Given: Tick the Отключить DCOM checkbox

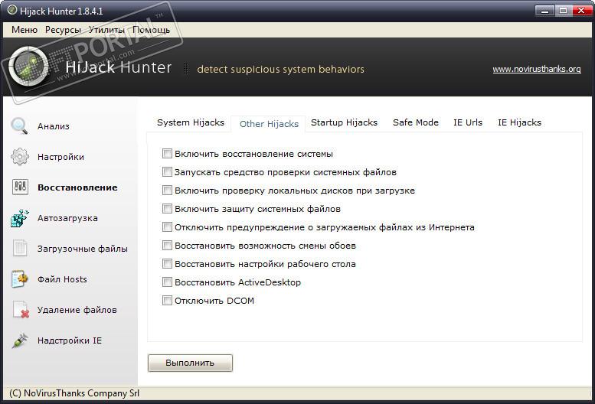Looking at the screenshot, I should coord(167,300).
